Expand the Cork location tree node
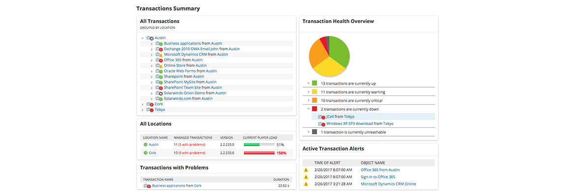The height and width of the screenshot is (196, 575). [x=143, y=104]
